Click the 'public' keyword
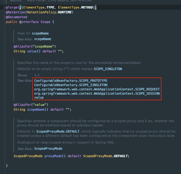The image size is (181, 174). click(x=11, y=22)
